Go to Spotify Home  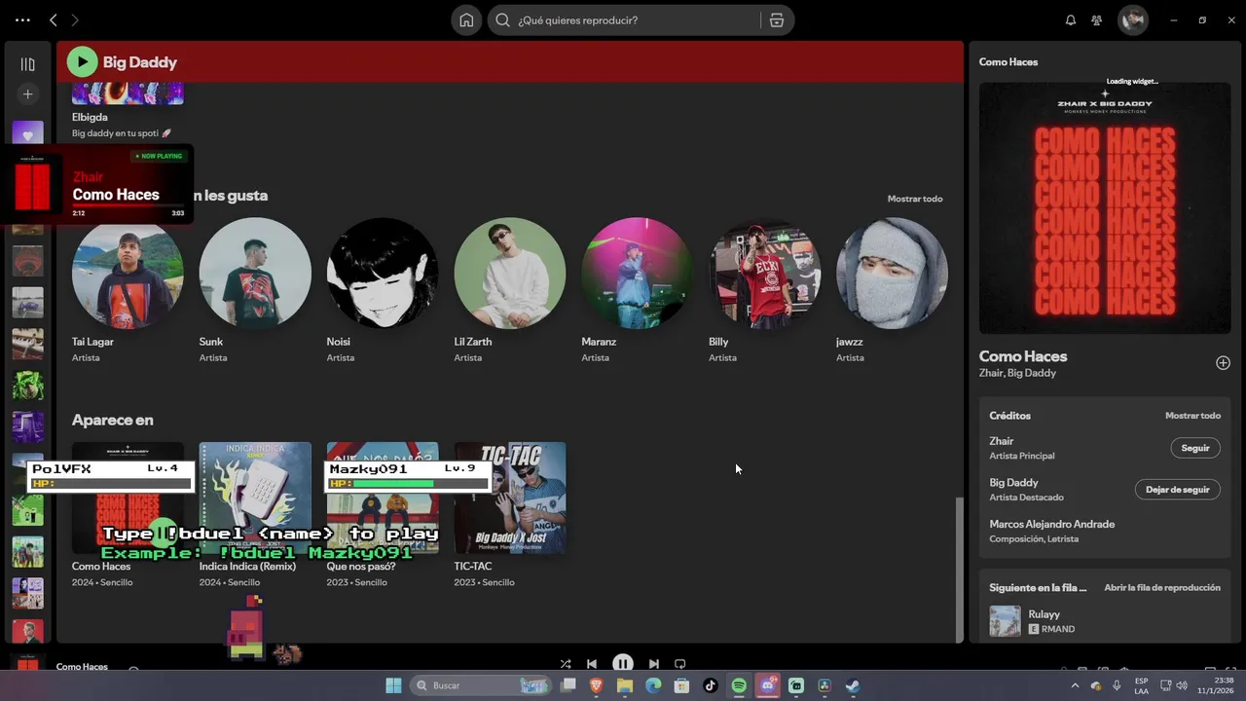tap(466, 19)
